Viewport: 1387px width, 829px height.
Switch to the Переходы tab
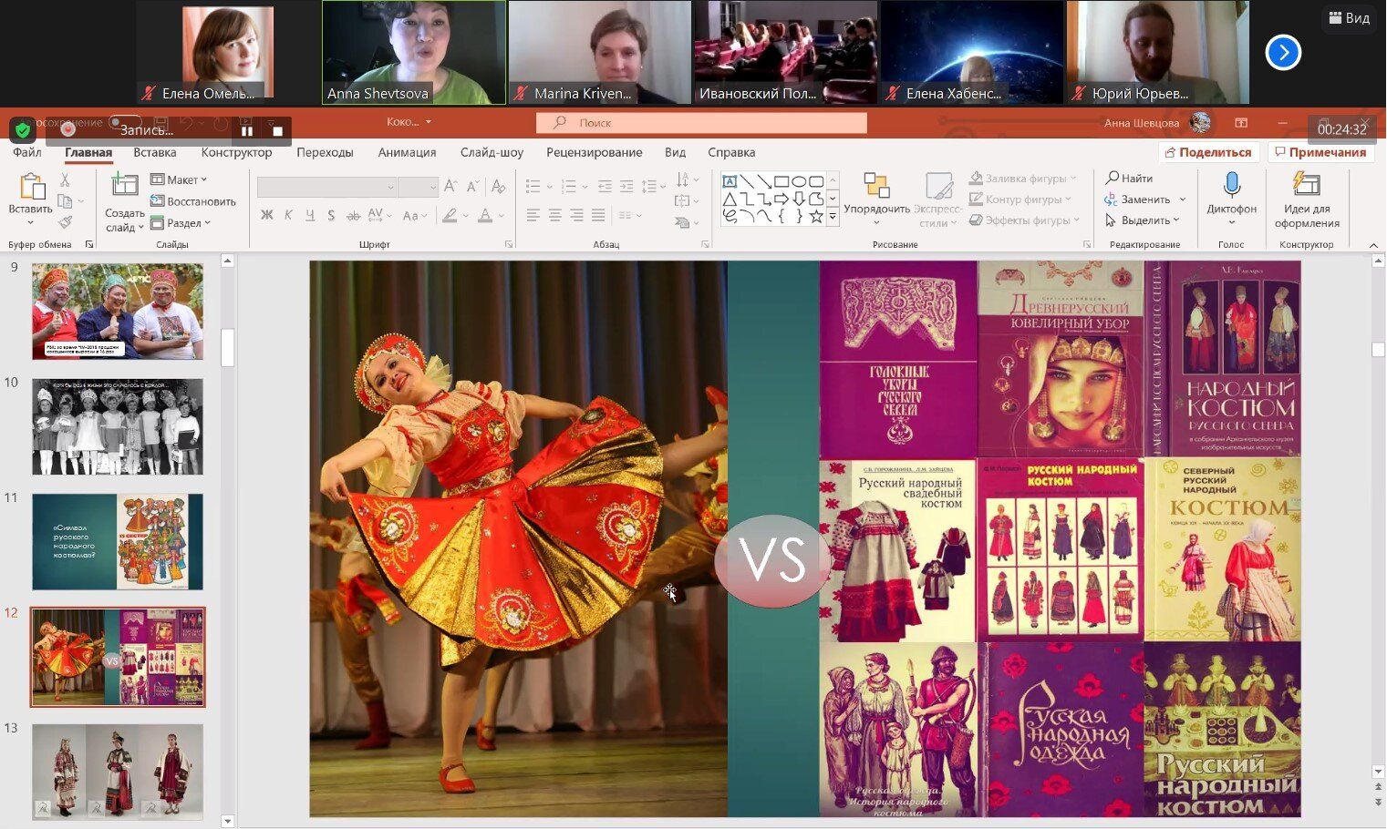click(325, 152)
